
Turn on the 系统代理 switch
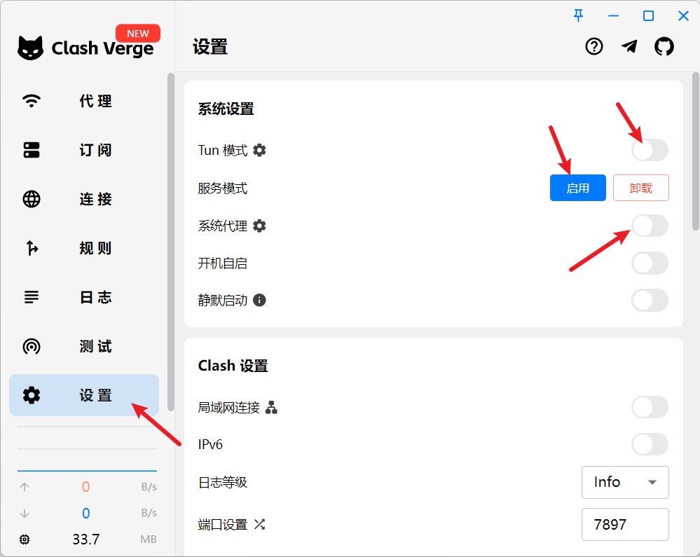point(650,226)
